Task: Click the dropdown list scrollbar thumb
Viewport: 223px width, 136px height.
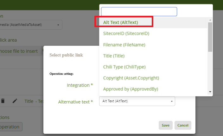Action: coord(210,36)
